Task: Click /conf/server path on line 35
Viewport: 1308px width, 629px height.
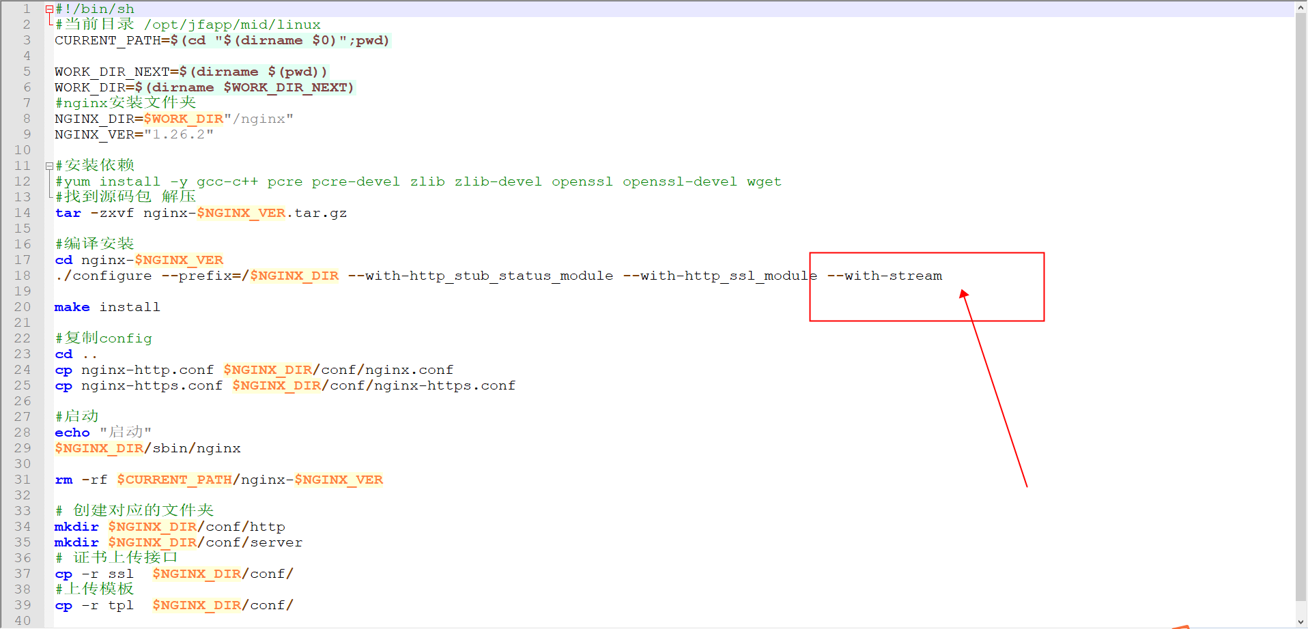Action: 250,542
